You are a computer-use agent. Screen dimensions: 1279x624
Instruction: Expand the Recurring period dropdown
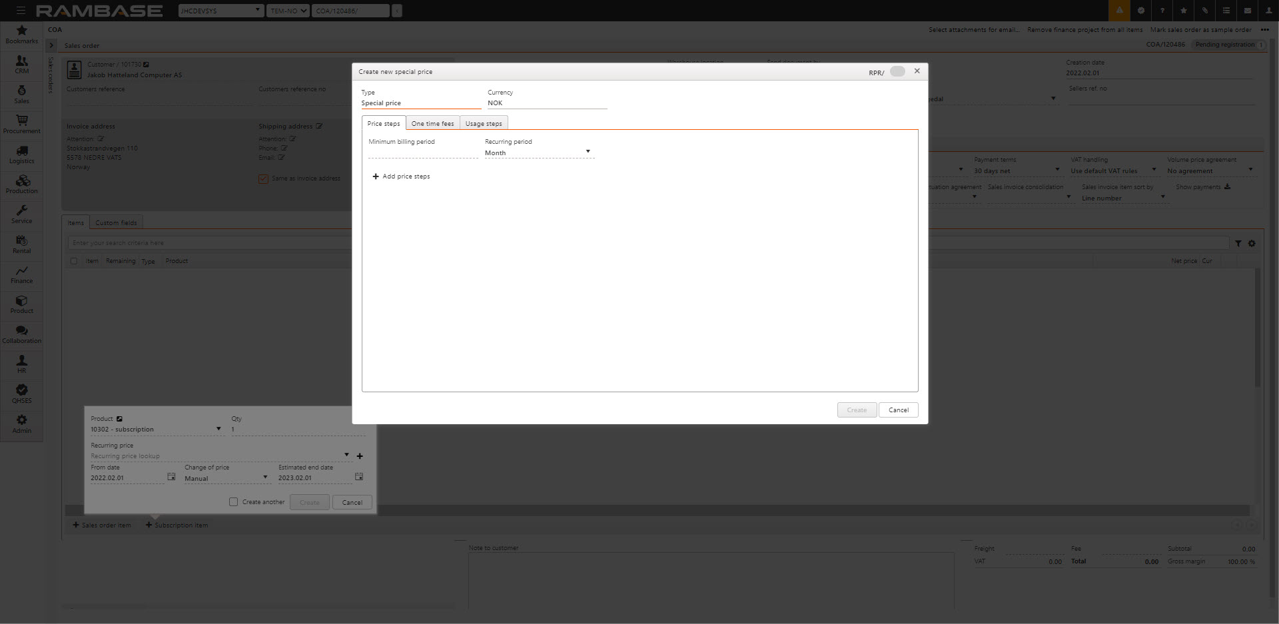click(538, 153)
